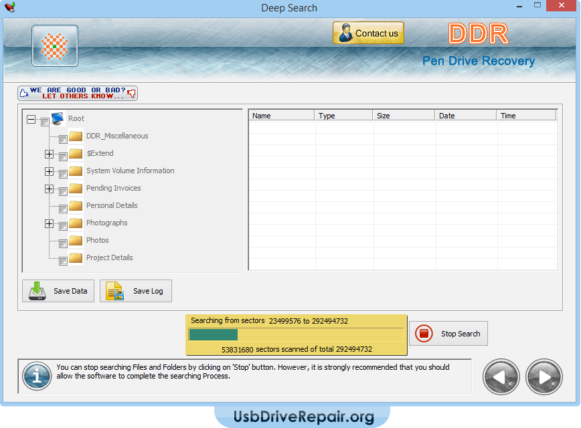The width and height of the screenshot is (581, 428).
Task: Select the System Volume Information tree item
Action: coord(130,171)
